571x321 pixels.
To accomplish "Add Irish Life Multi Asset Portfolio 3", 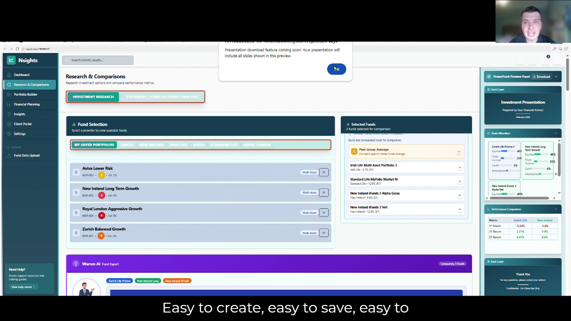I will (459, 168).
